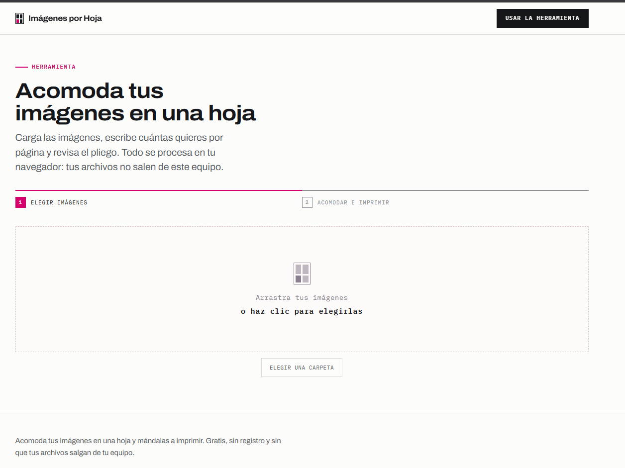Click 'Arrastra tus imágenes' text in drop zone
Image resolution: width=625 pixels, height=468 pixels.
[x=302, y=297]
